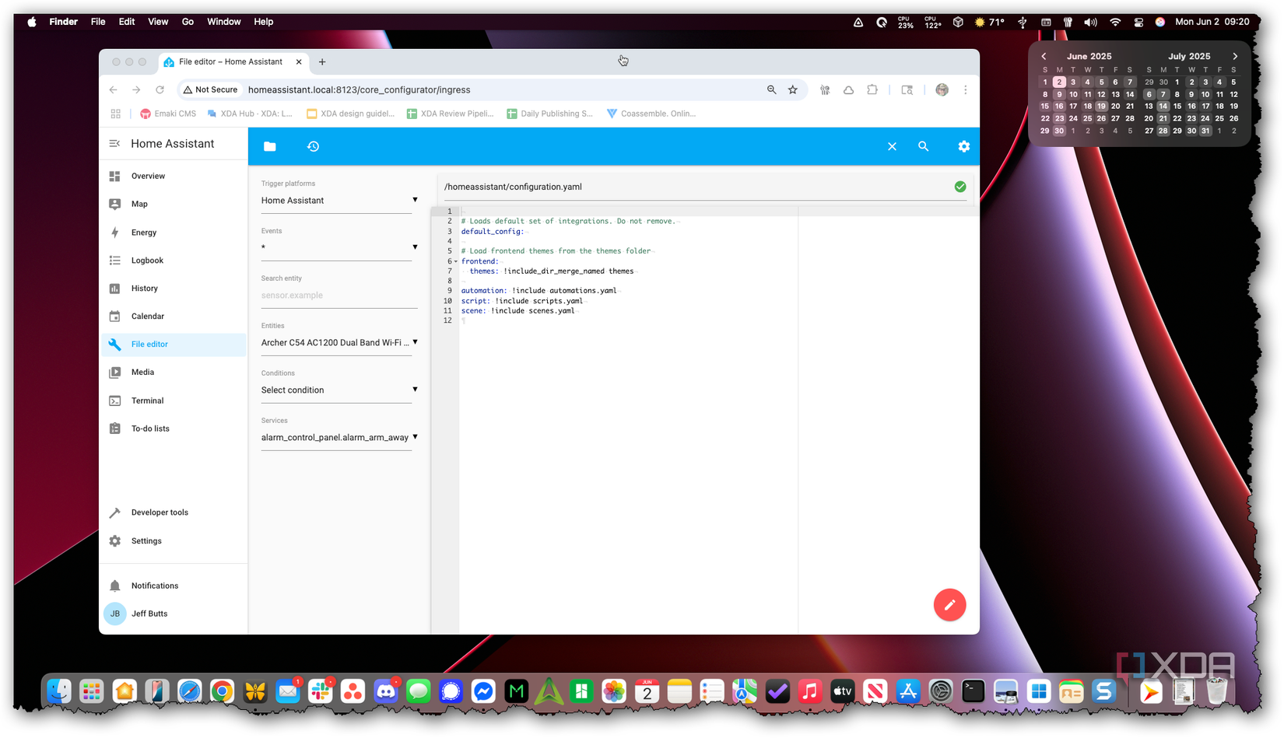Open Jeff Butts user profile
Image resolution: width=1284 pixels, height=738 pixels.
pos(174,614)
